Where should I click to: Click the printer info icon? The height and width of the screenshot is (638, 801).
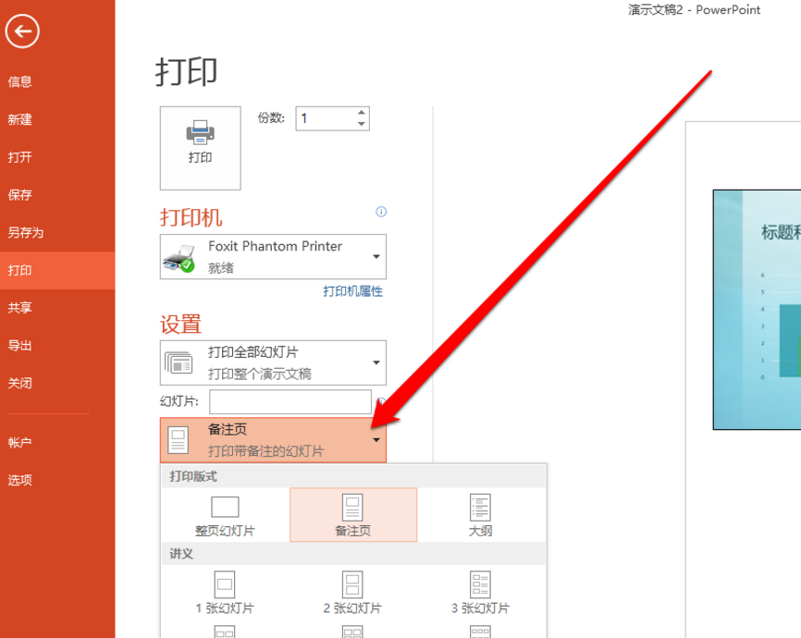point(381,212)
